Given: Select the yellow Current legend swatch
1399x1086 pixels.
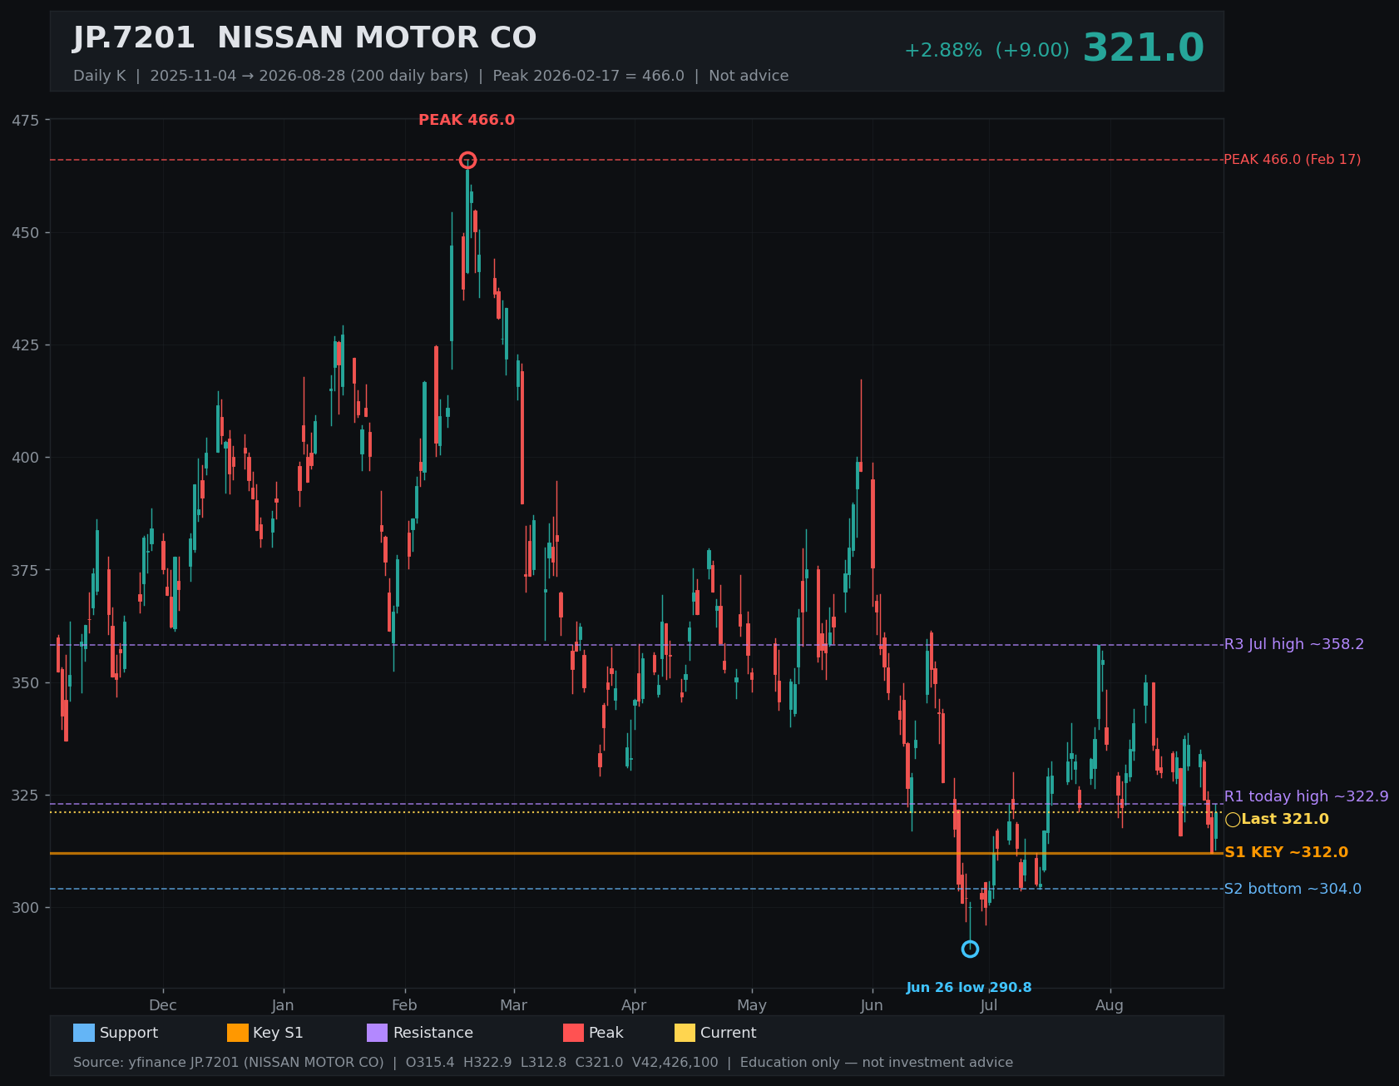Looking at the screenshot, I should click(685, 1033).
